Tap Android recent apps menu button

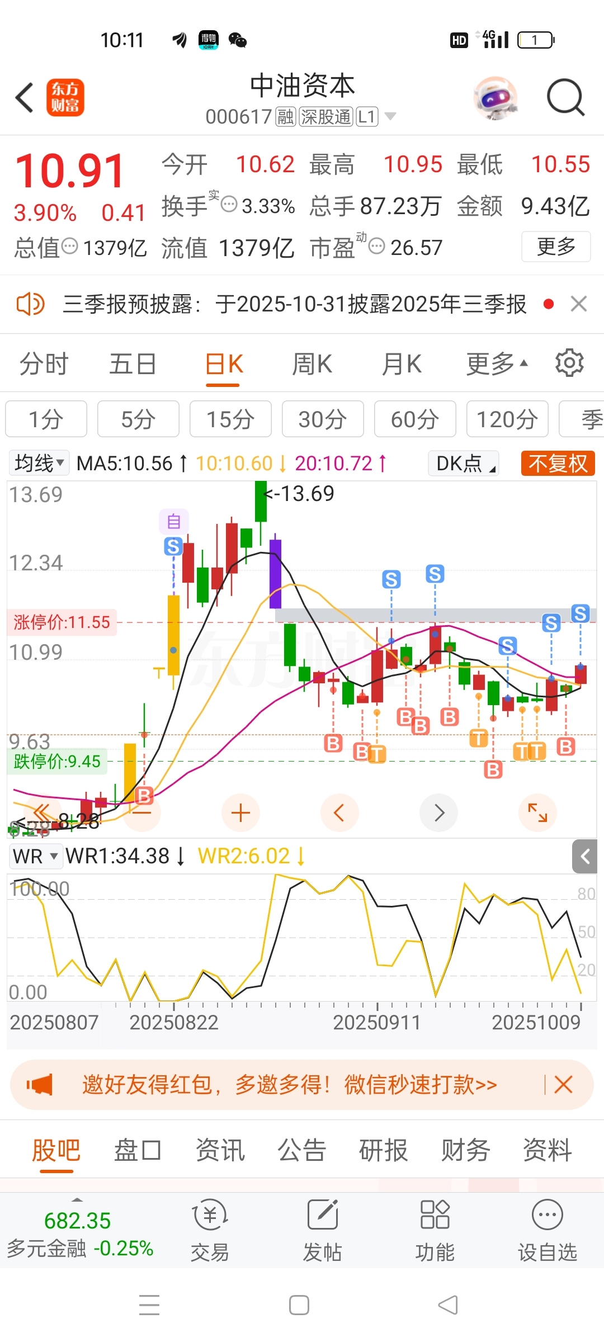(x=149, y=1305)
